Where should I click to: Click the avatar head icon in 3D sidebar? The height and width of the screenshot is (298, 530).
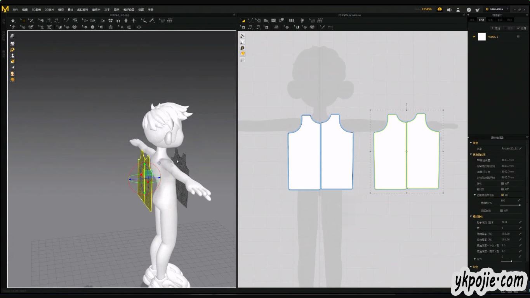[12, 73]
